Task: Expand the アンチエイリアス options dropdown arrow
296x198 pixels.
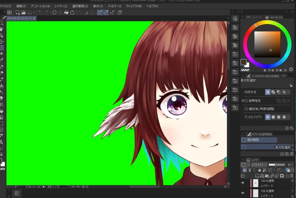Action: [289, 117]
